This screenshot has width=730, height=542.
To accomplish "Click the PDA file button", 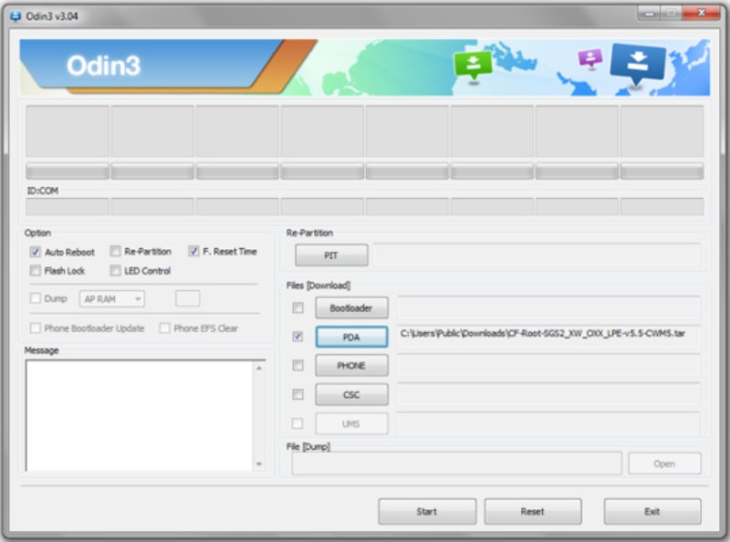I will point(351,337).
